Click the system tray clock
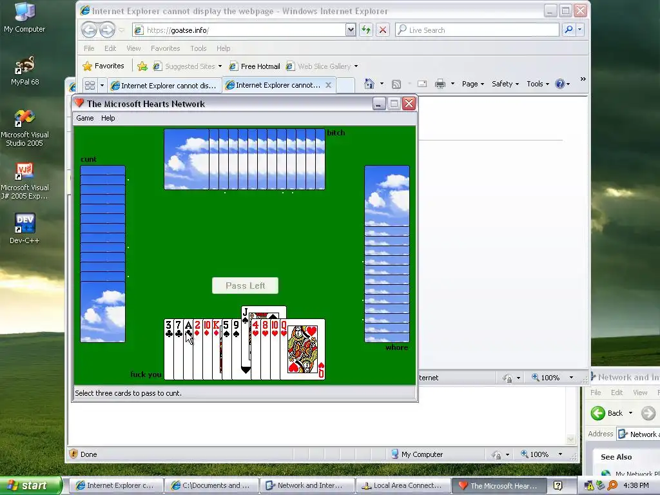660x495 pixels. coord(636,485)
